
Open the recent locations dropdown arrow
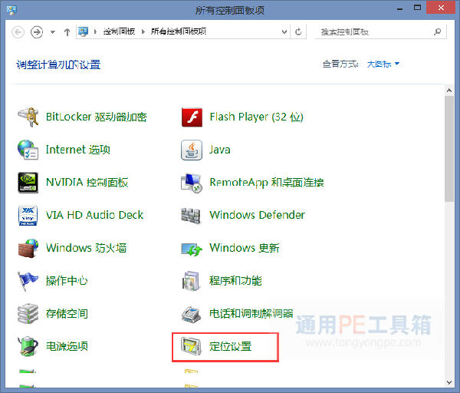point(53,32)
